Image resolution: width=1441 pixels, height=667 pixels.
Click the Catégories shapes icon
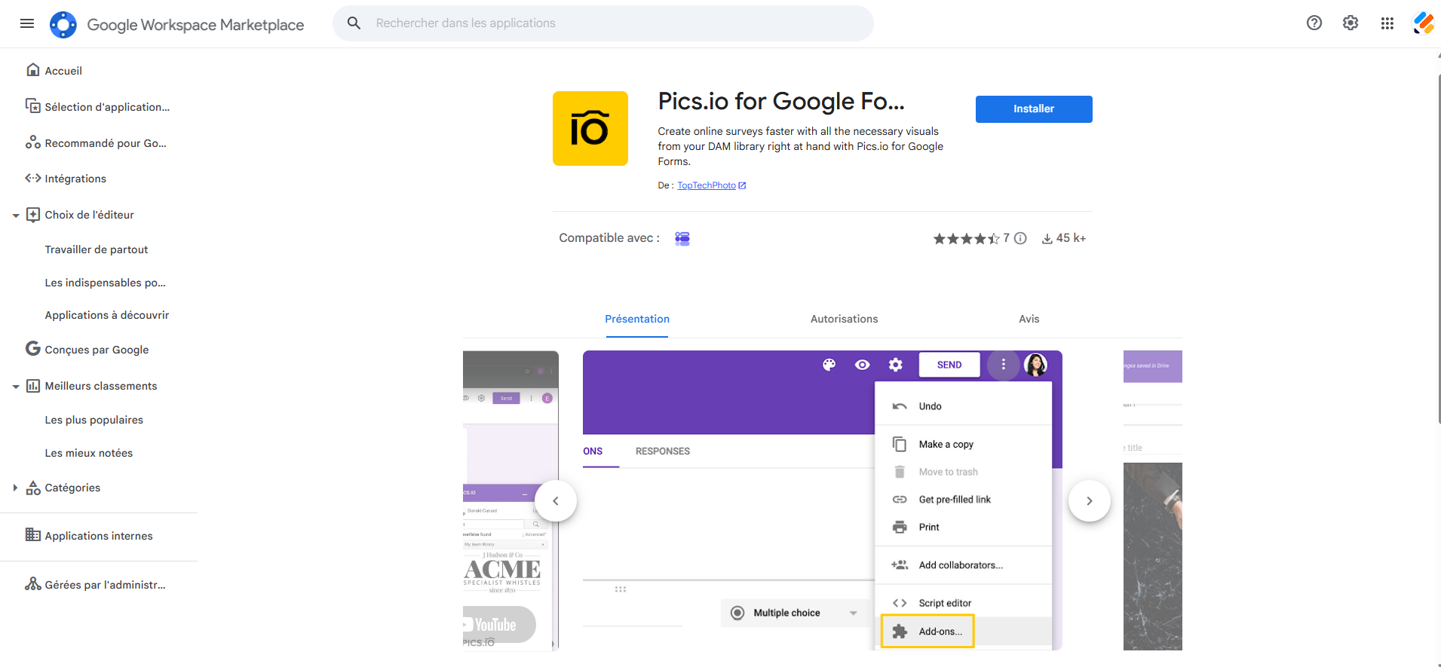click(x=33, y=488)
